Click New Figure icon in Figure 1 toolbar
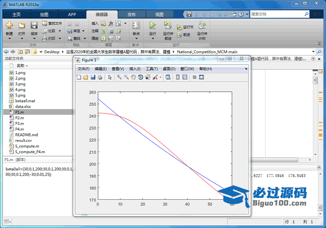This screenshot has height=228, width=326. pyautogui.click(x=79, y=78)
